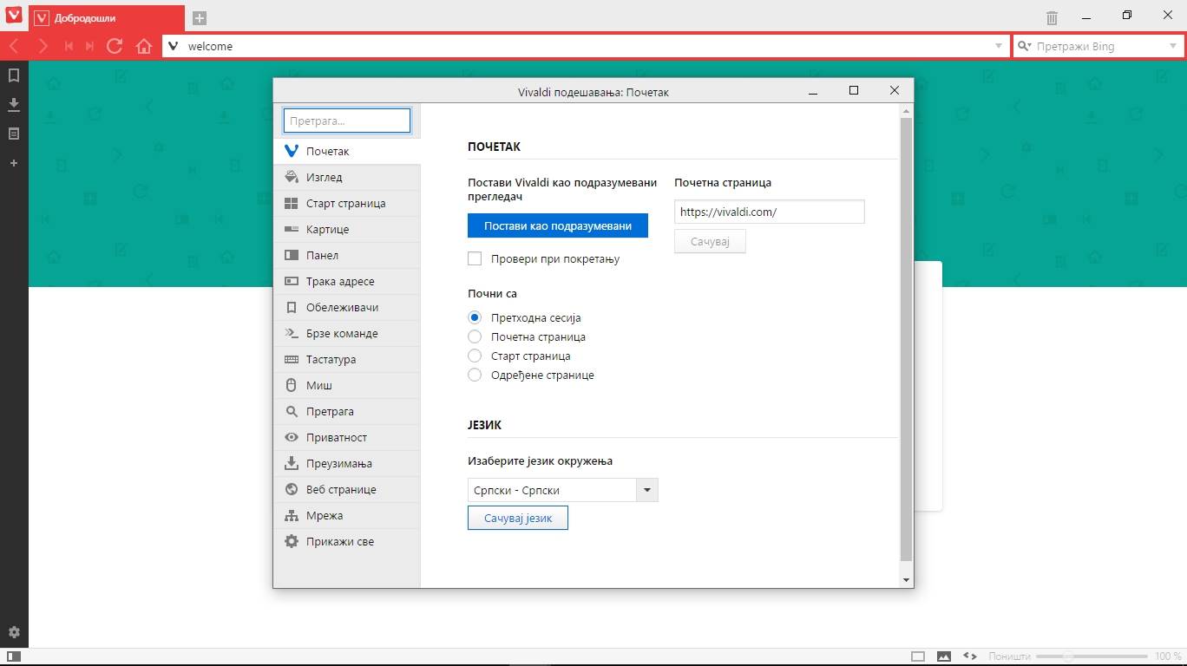Open the Downloads panel icon in sidebar
1187x666 pixels.
14,105
